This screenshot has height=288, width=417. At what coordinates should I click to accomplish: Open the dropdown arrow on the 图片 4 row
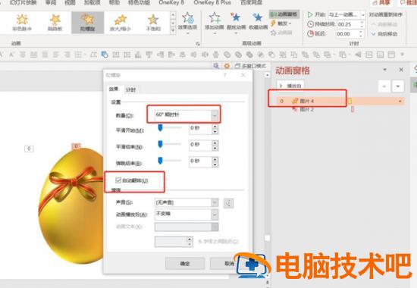[400, 101]
